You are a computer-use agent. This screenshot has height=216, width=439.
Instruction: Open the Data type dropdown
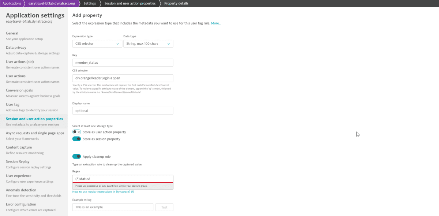148,43
